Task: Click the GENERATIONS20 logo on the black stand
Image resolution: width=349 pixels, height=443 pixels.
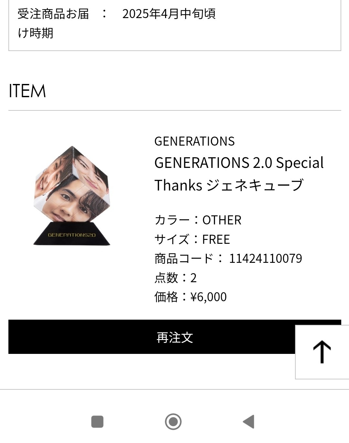Action: [72, 235]
